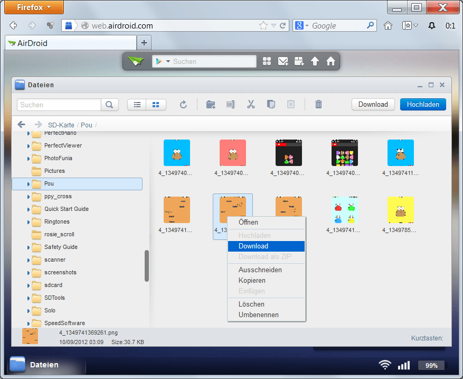This screenshot has width=463, height=379.
Task: Select Ausschneiden from context menu
Action: point(266,270)
